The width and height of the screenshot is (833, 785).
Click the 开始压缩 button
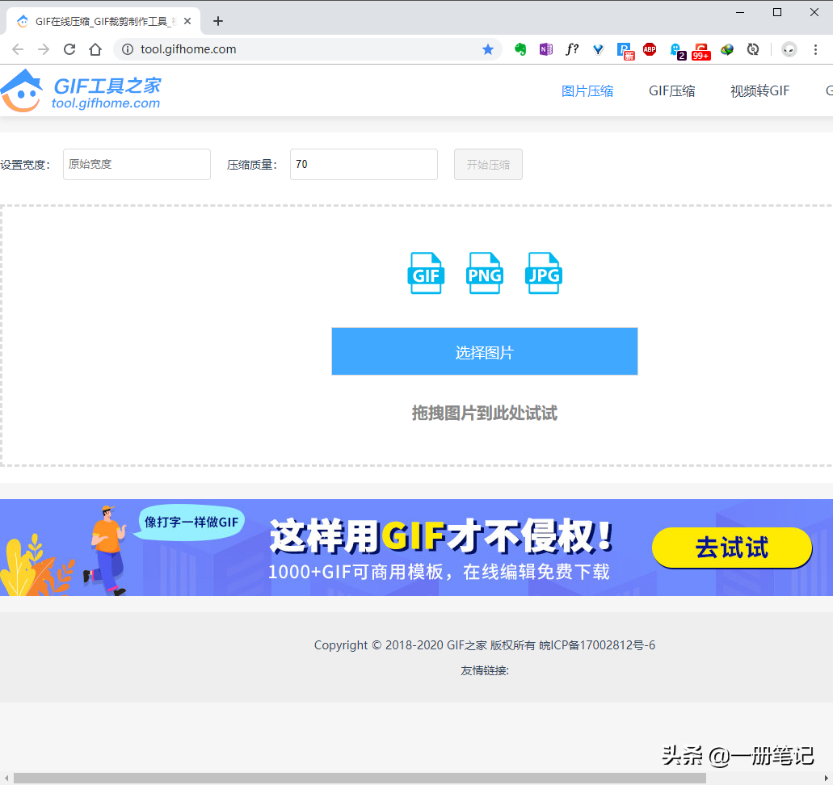(x=488, y=165)
